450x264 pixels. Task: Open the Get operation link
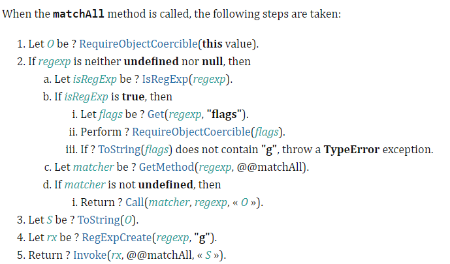[x=156, y=114]
